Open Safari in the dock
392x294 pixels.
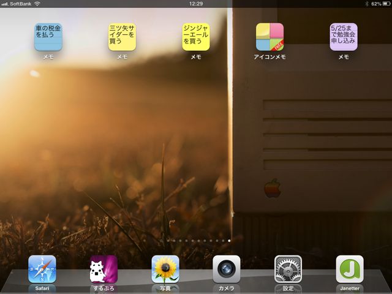(42, 269)
